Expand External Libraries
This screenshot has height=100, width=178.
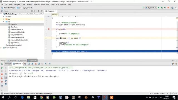click(1, 48)
